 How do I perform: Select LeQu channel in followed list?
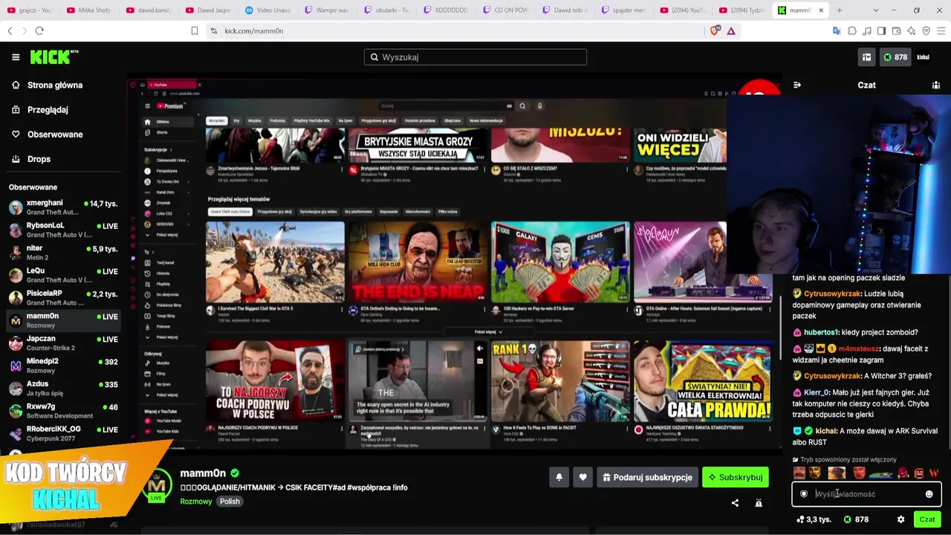pos(63,276)
